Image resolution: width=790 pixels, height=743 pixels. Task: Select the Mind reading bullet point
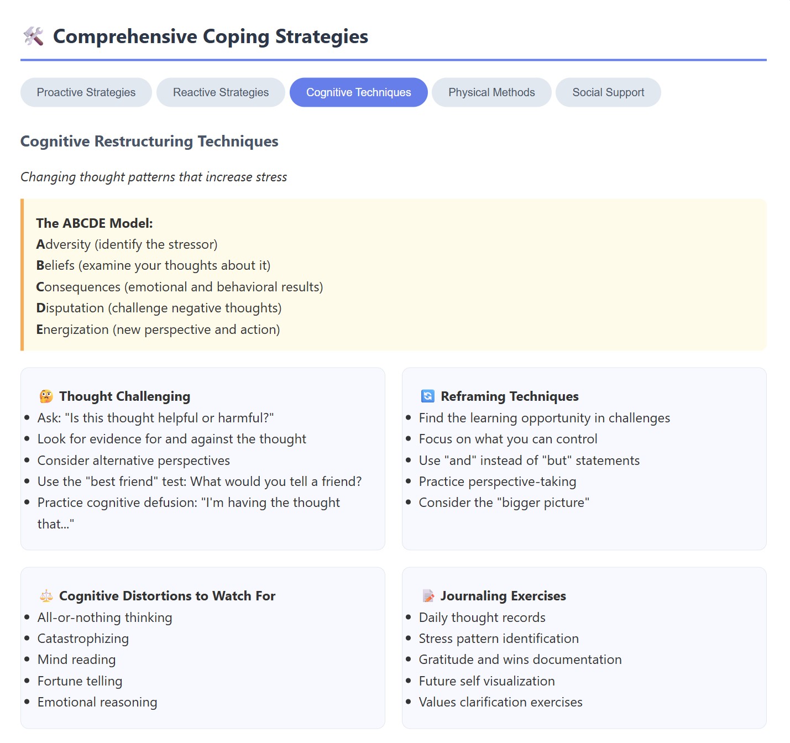76,660
